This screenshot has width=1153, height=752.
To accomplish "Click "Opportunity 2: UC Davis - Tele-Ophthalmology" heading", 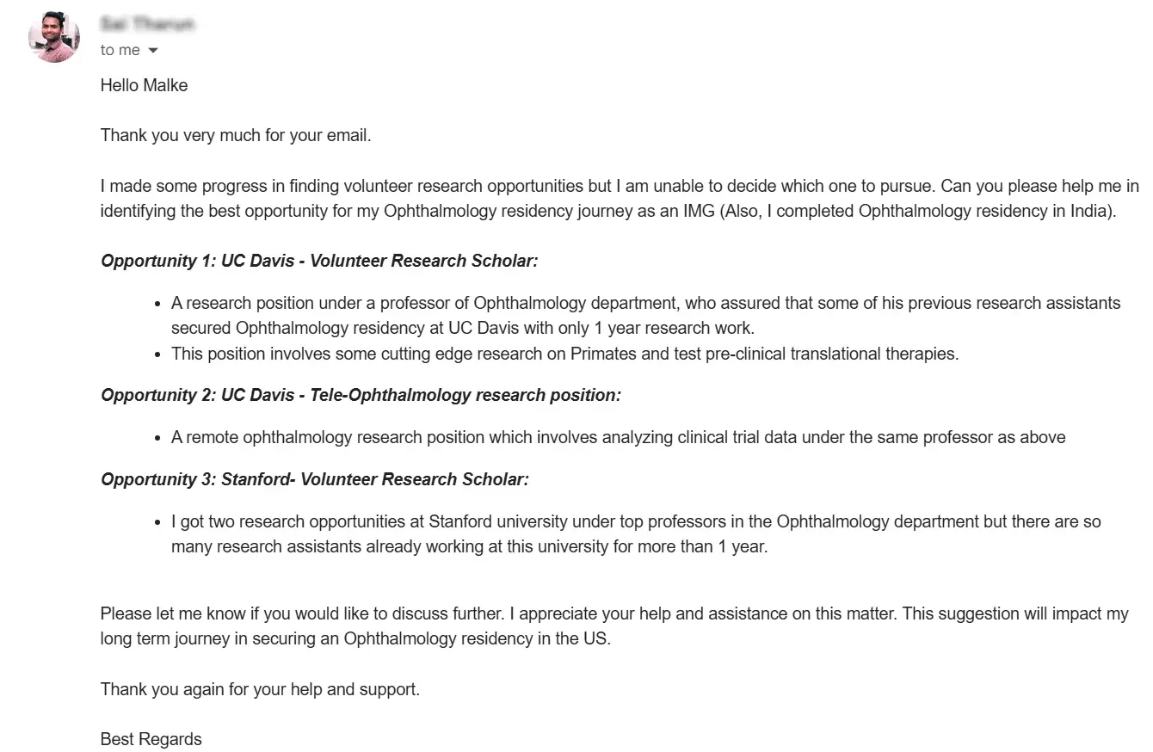I will click(361, 395).
